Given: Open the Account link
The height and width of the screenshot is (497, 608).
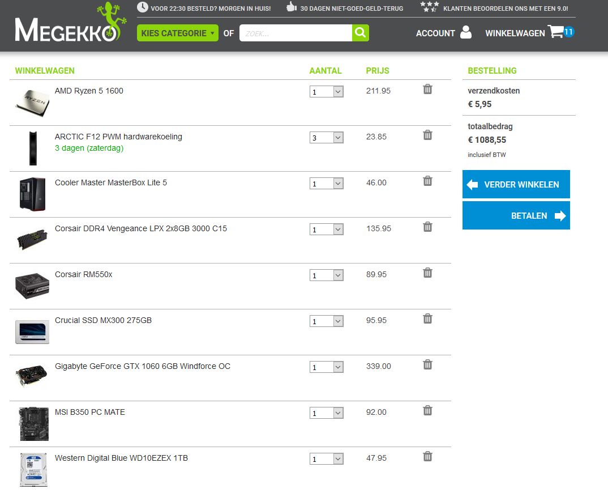Looking at the screenshot, I should 435,33.
